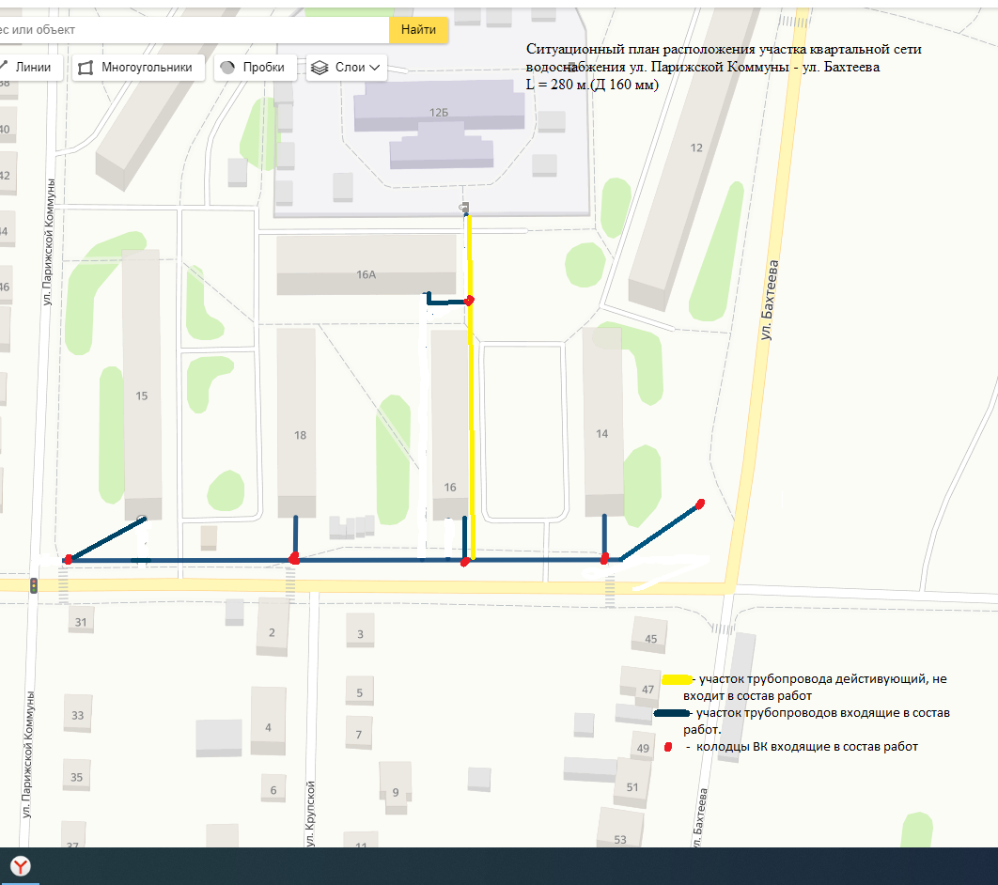
Task: Expand the Слои dropdown arrow
Action: [375, 68]
